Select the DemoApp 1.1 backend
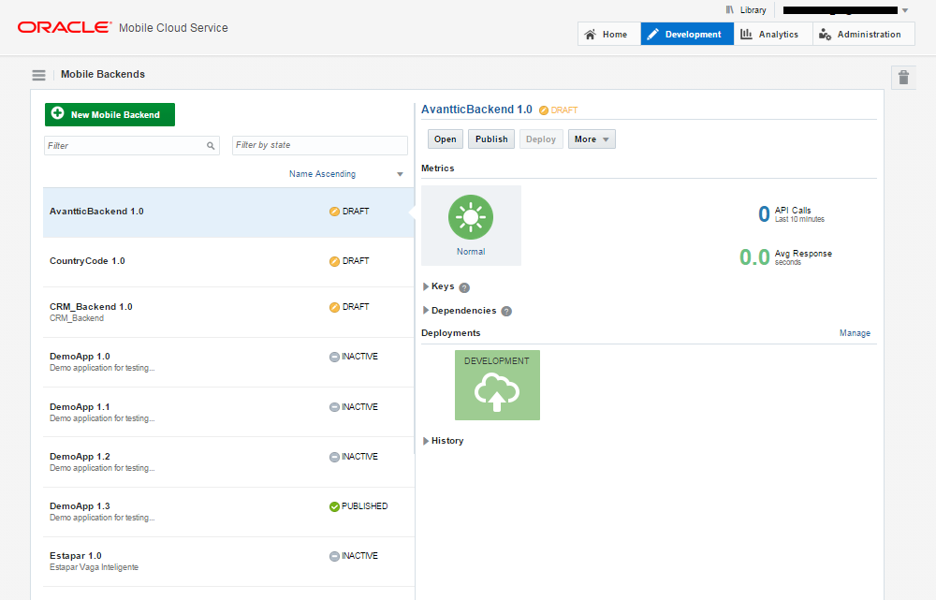 pyautogui.click(x=228, y=412)
